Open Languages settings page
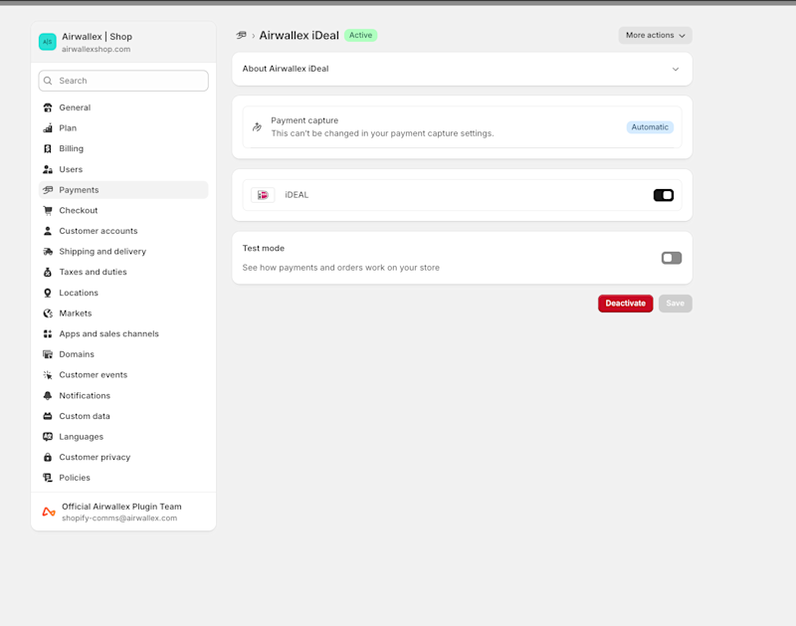The image size is (796, 626). pyautogui.click(x=123, y=437)
